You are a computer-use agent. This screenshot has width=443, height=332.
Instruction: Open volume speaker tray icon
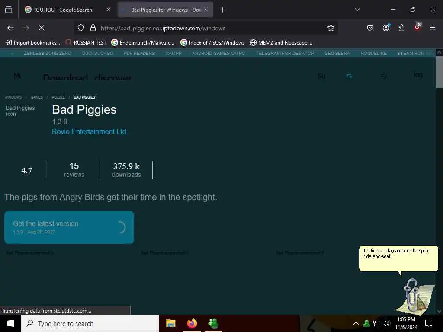(x=387, y=323)
